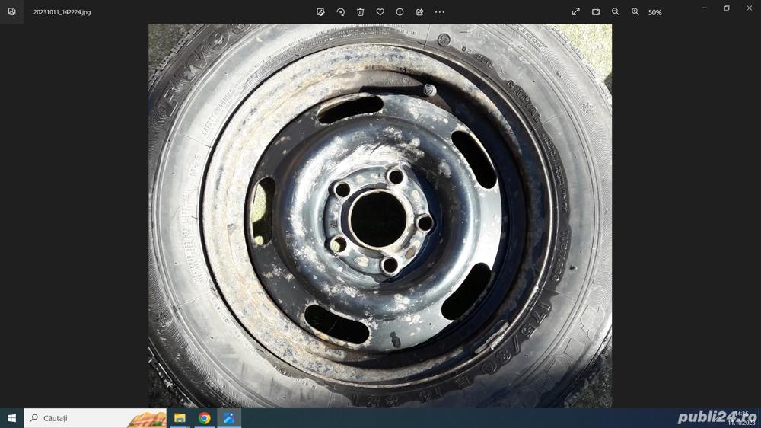Expand the three-dots See more menu

[440, 12]
